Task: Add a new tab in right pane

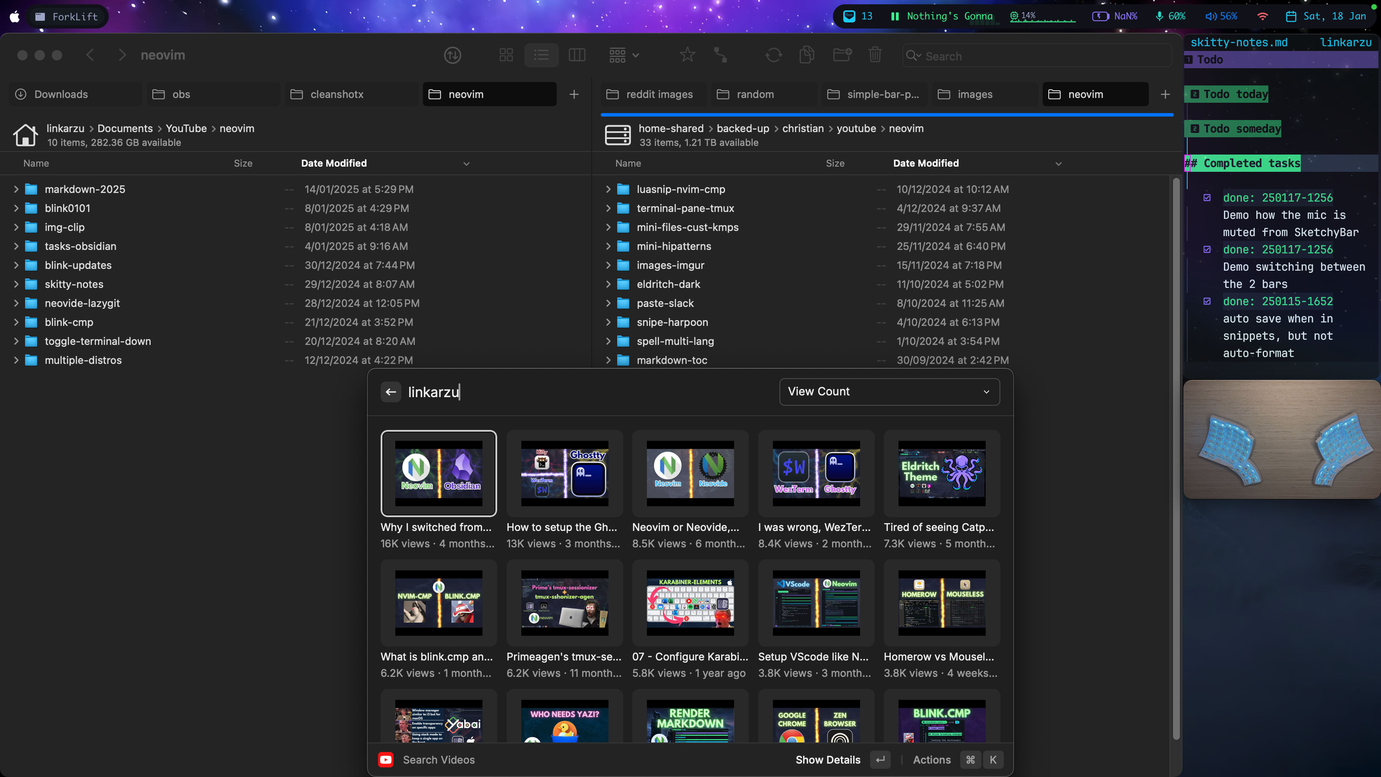Action: (1165, 95)
